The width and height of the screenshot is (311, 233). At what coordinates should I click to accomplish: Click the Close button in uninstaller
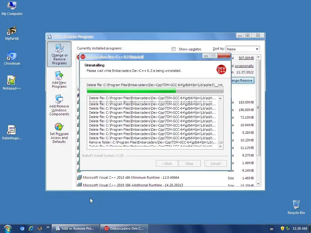190,164
